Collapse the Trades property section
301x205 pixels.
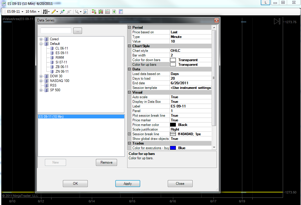click(x=129, y=143)
